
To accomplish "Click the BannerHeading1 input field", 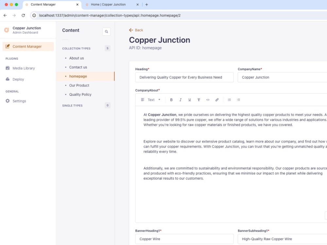I will [184, 239].
